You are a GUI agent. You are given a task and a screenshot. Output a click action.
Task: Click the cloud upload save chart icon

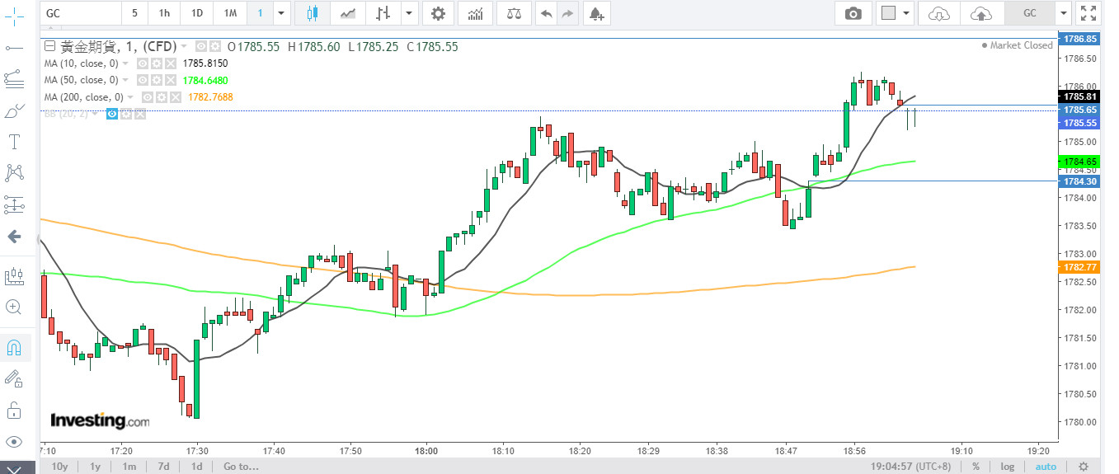pyautogui.click(x=980, y=13)
